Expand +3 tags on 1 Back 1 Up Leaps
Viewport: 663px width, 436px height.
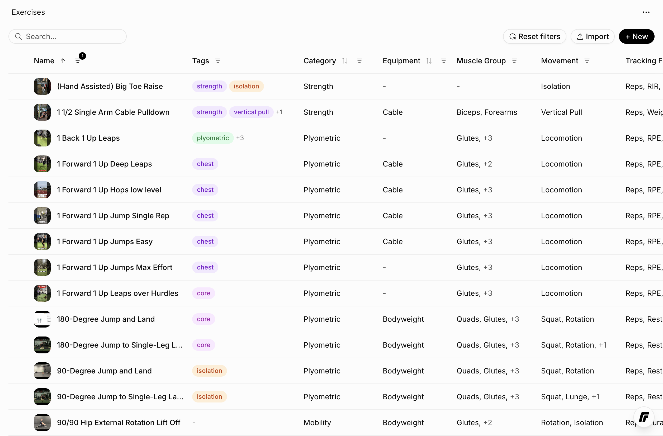pyautogui.click(x=240, y=138)
